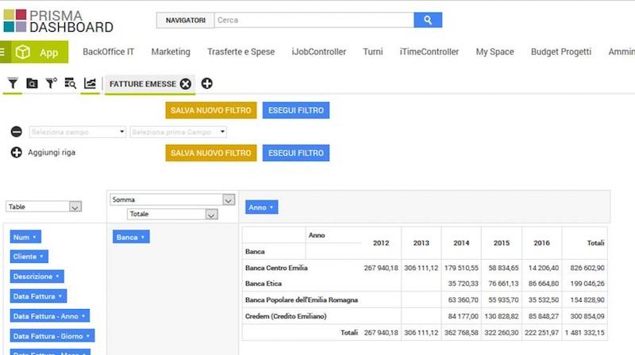Click the 2016 column header
The height and width of the screenshot is (355, 635).
pyautogui.click(x=541, y=243)
